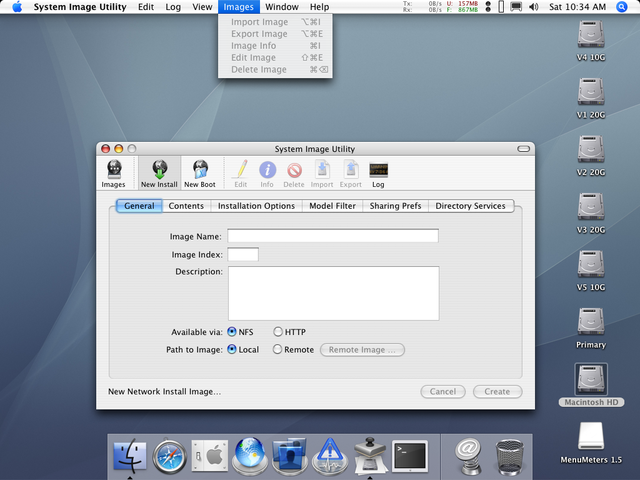Open System Preferences in the Dock
The image size is (640, 480).
pyautogui.click(x=210, y=456)
